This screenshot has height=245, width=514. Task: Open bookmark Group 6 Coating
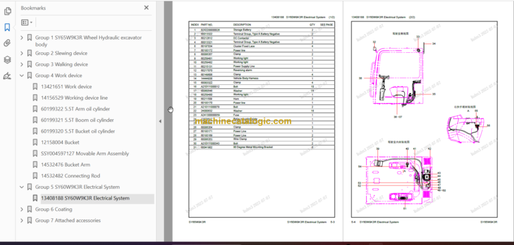pyautogui.click(x=54, y=210)
